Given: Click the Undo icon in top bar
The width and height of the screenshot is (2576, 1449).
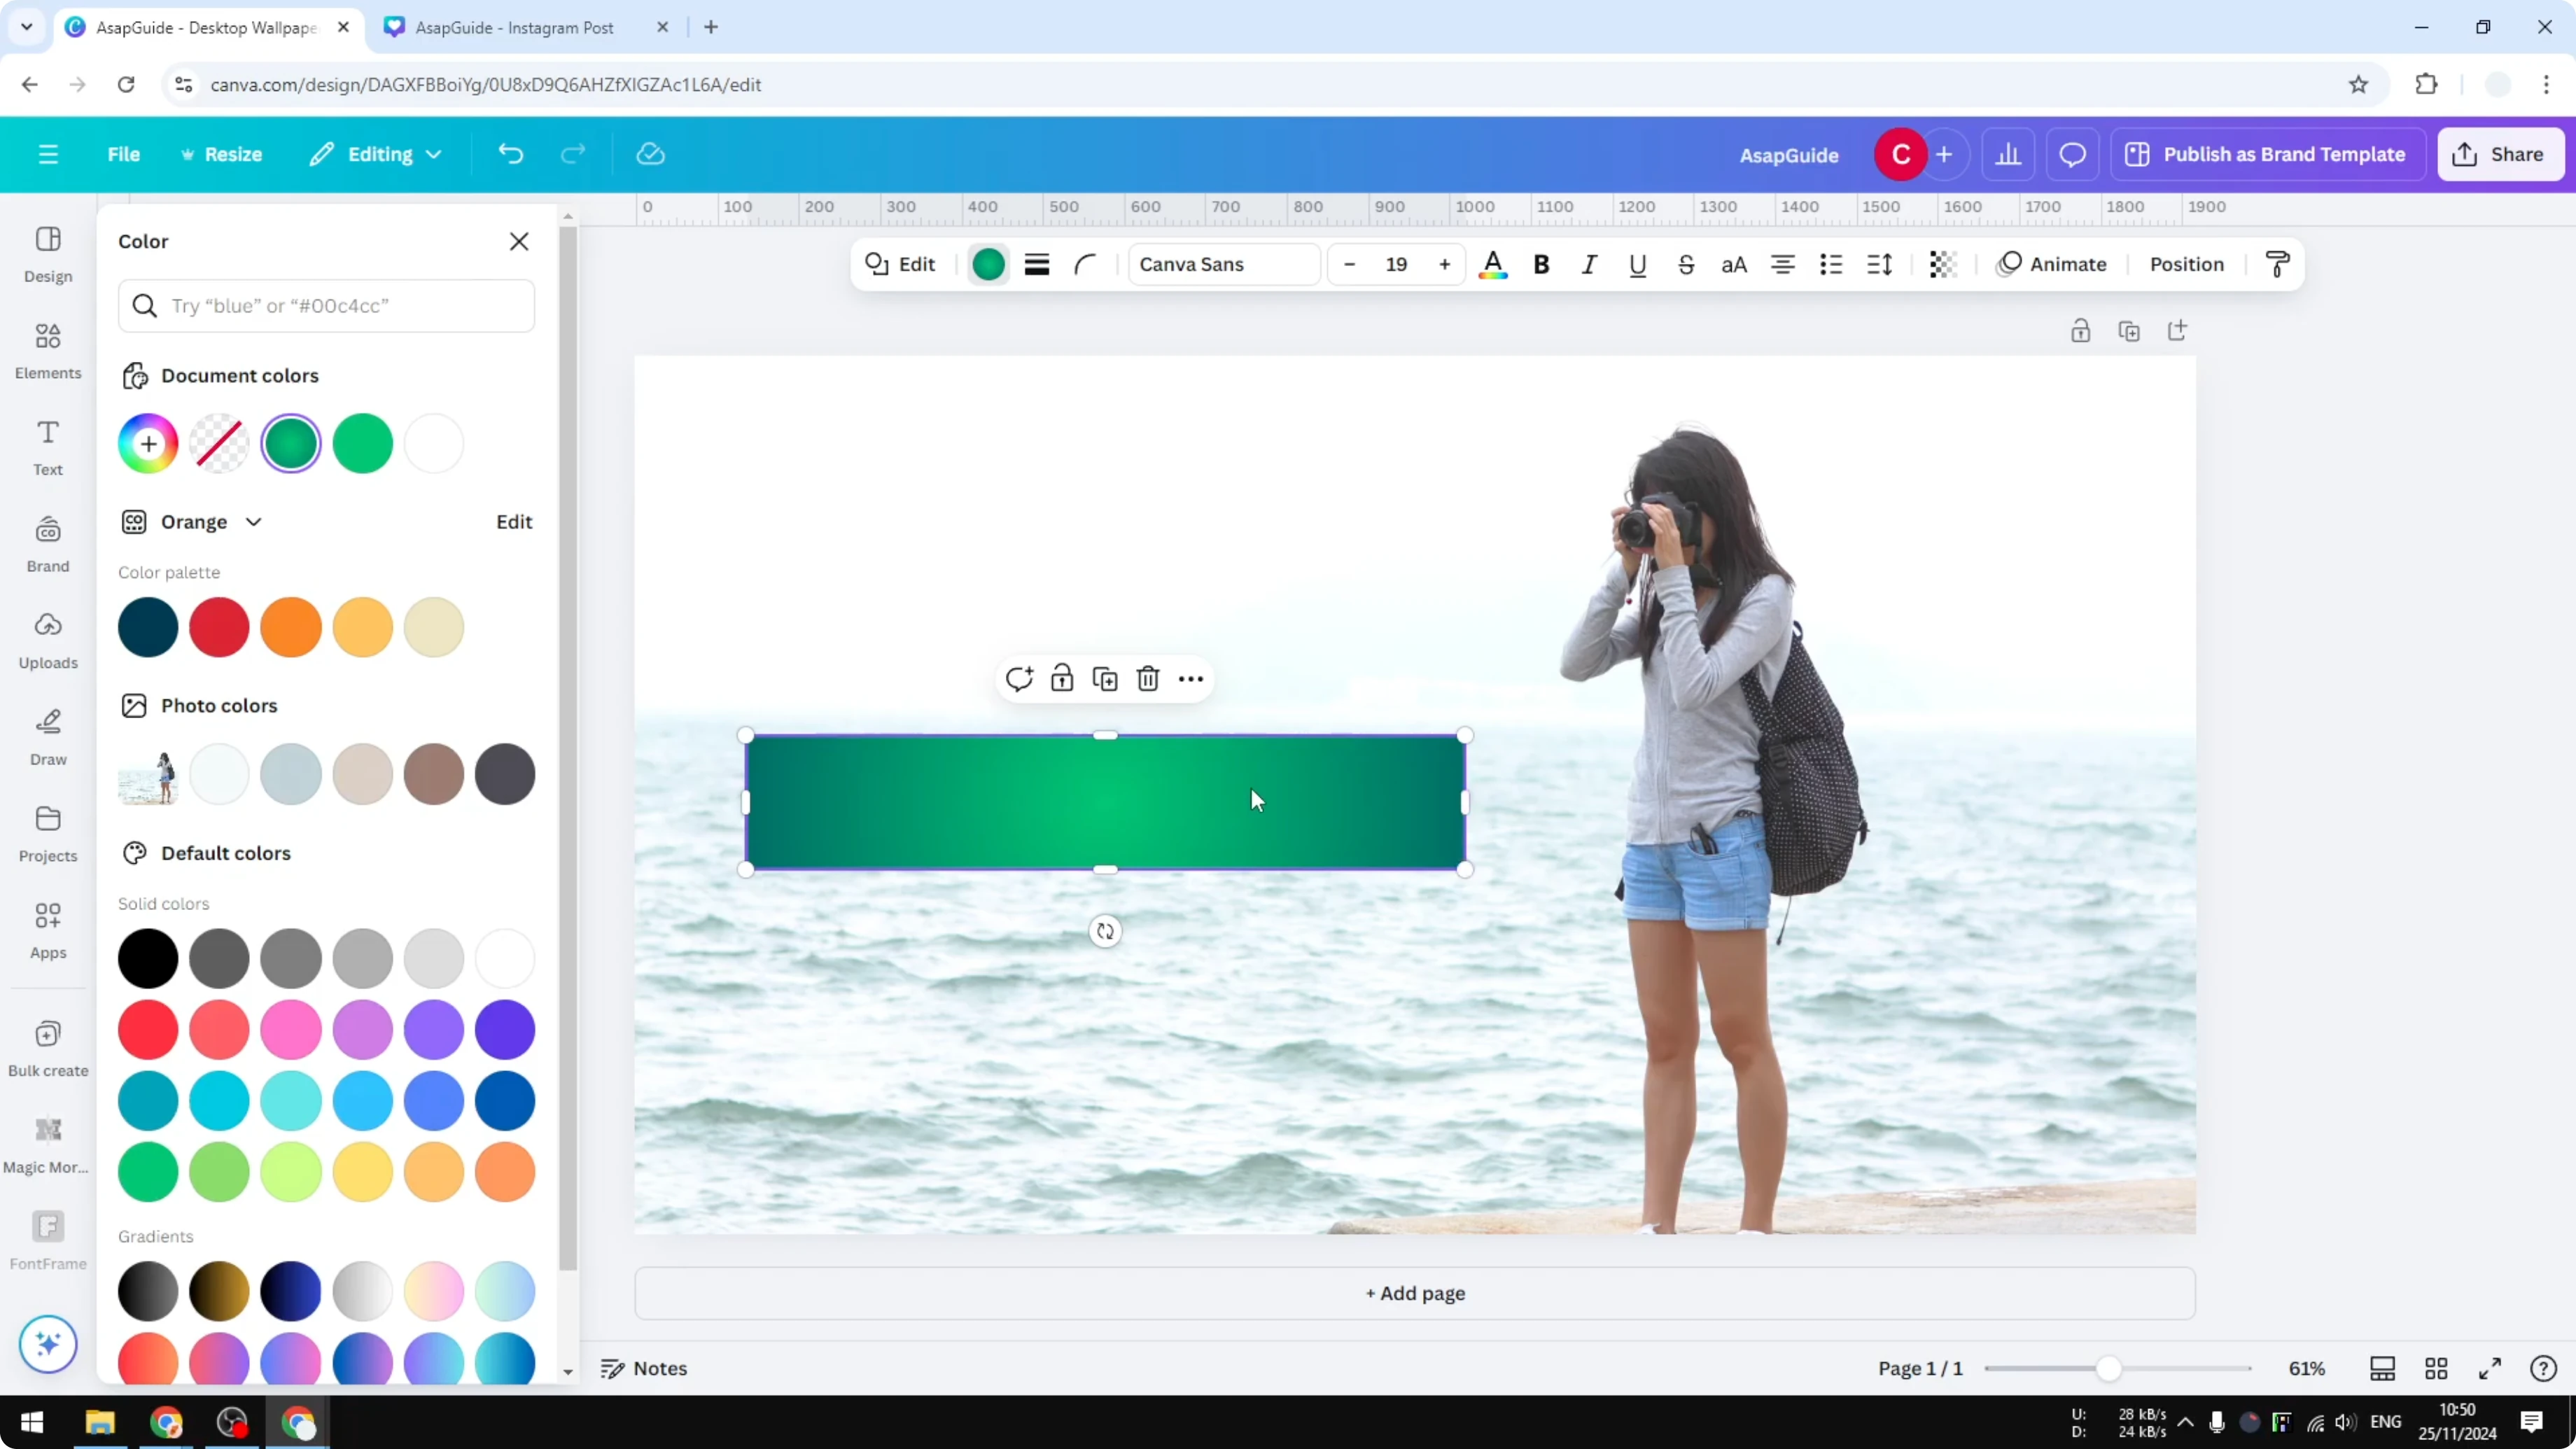Looking at the screenshot, I should pos(510,153).
